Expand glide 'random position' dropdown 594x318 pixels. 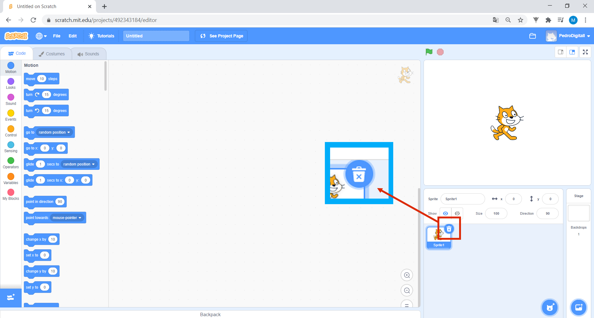point(79,164)
